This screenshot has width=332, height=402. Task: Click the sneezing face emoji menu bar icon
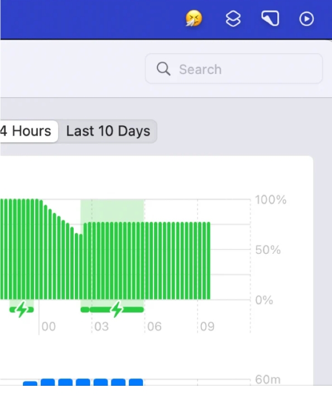tap(194, 18)
